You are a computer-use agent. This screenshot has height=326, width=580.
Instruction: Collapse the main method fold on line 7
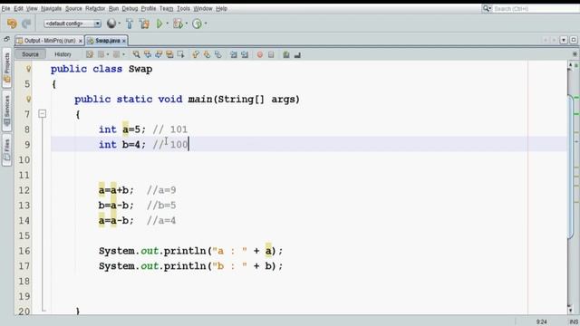pos(43,114)
